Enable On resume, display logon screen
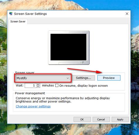 (57, 85)
